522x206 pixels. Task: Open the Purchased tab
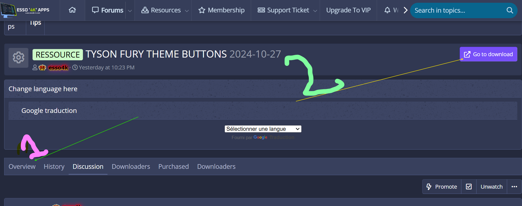tap(173, 167)
